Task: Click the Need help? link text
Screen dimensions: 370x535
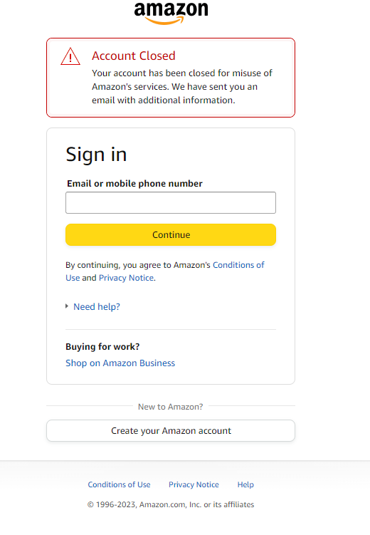Action: (x=97, y=307)
